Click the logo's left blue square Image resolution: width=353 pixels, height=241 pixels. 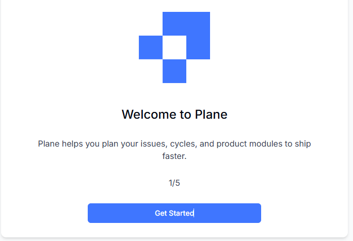click(151, 47)
